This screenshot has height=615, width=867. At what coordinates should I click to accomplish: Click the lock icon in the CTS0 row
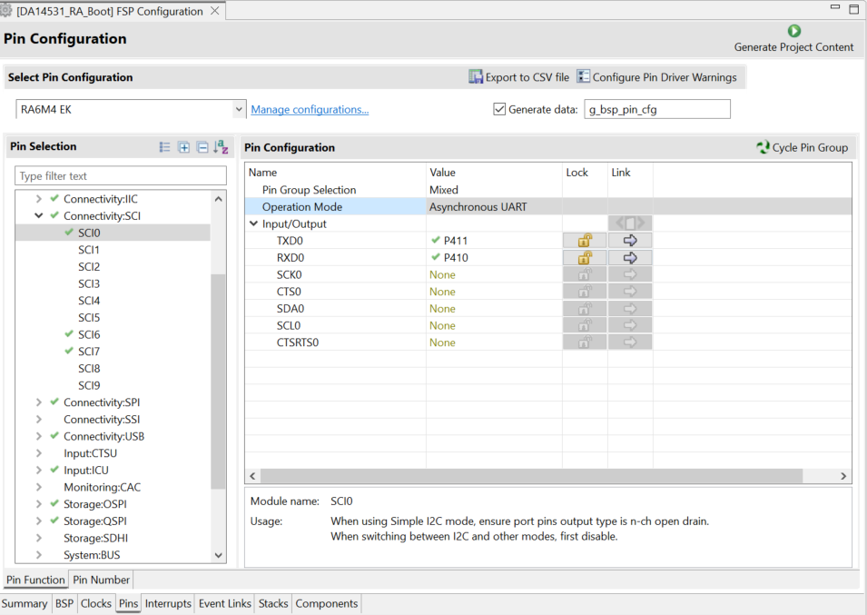[585, 292]
